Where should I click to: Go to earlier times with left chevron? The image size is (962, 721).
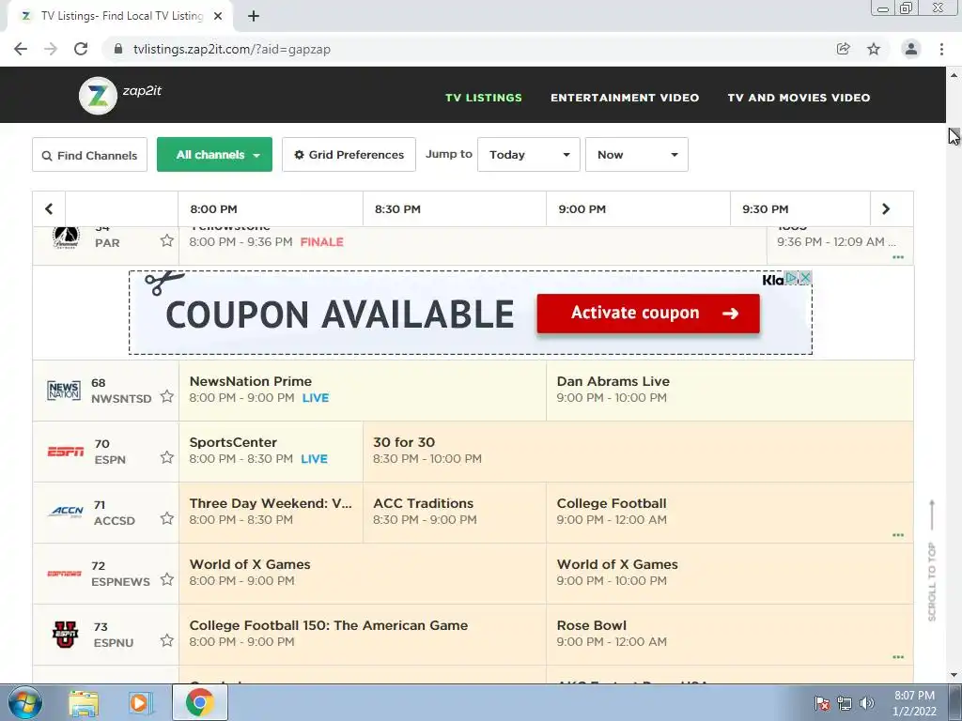[x=49, y=209]
